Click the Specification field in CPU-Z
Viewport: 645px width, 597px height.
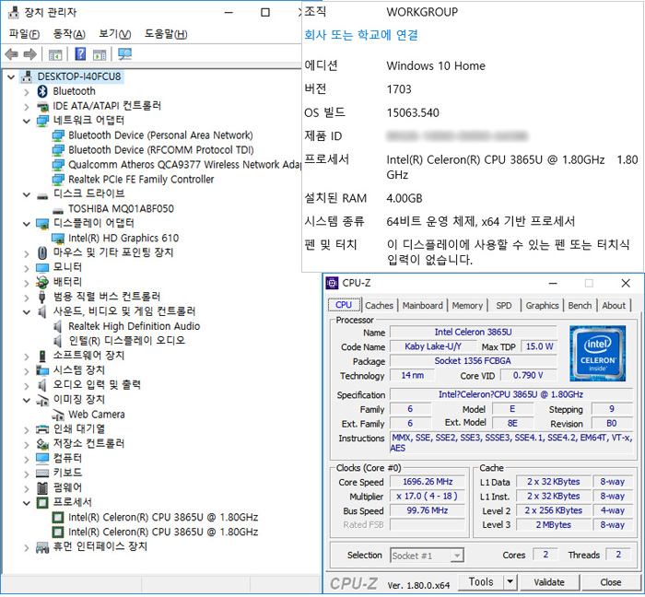coord(510,394)
